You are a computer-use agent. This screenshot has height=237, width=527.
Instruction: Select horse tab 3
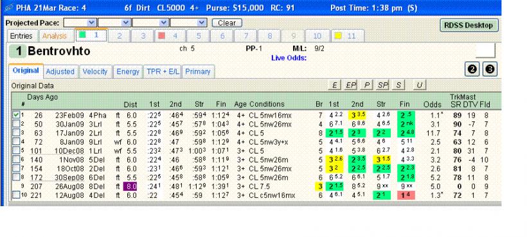(x=143, y=36)
